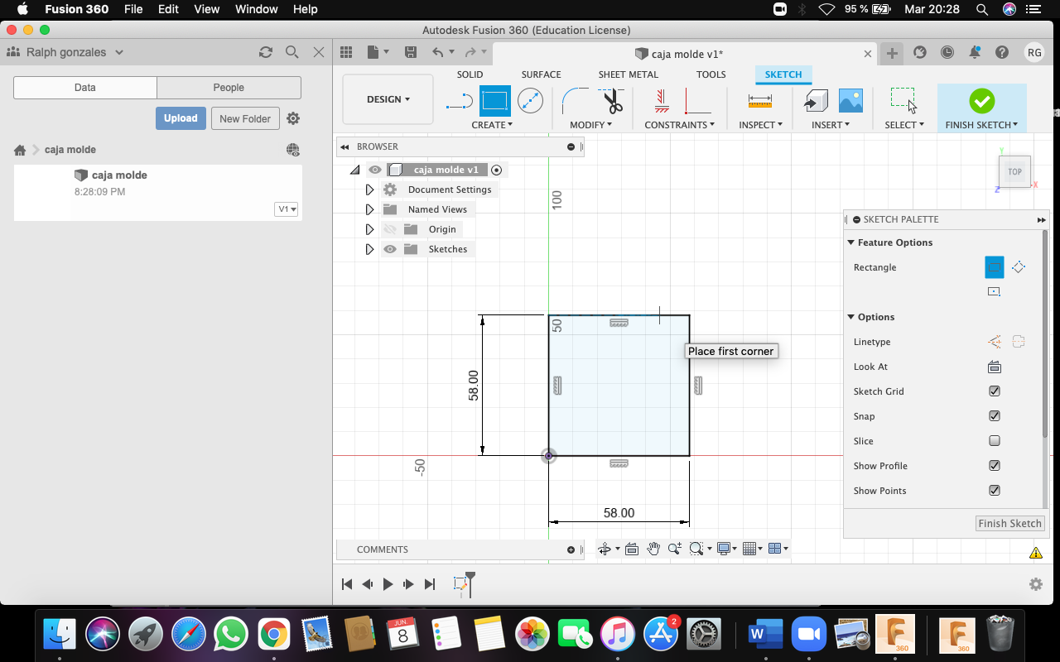Open the CONSTRAINTS dropdown menu

click(x=680, y=125)
